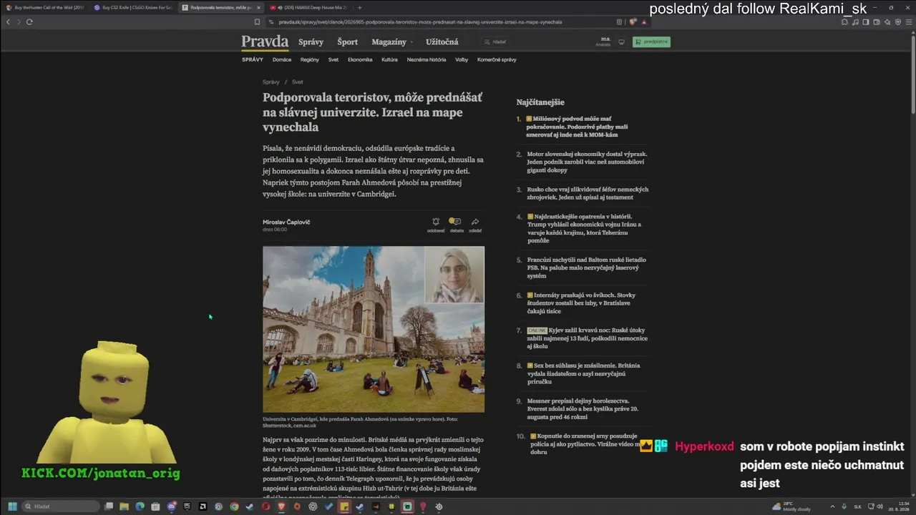Click the green predplatné subscription button
The height and width of the screenshot is (515, 916).
pyautogui.click(x=651, y=41)
